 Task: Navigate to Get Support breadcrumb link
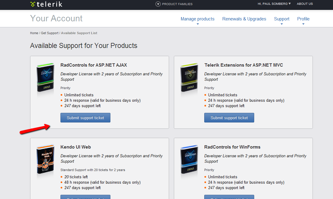tap(50, 33)
